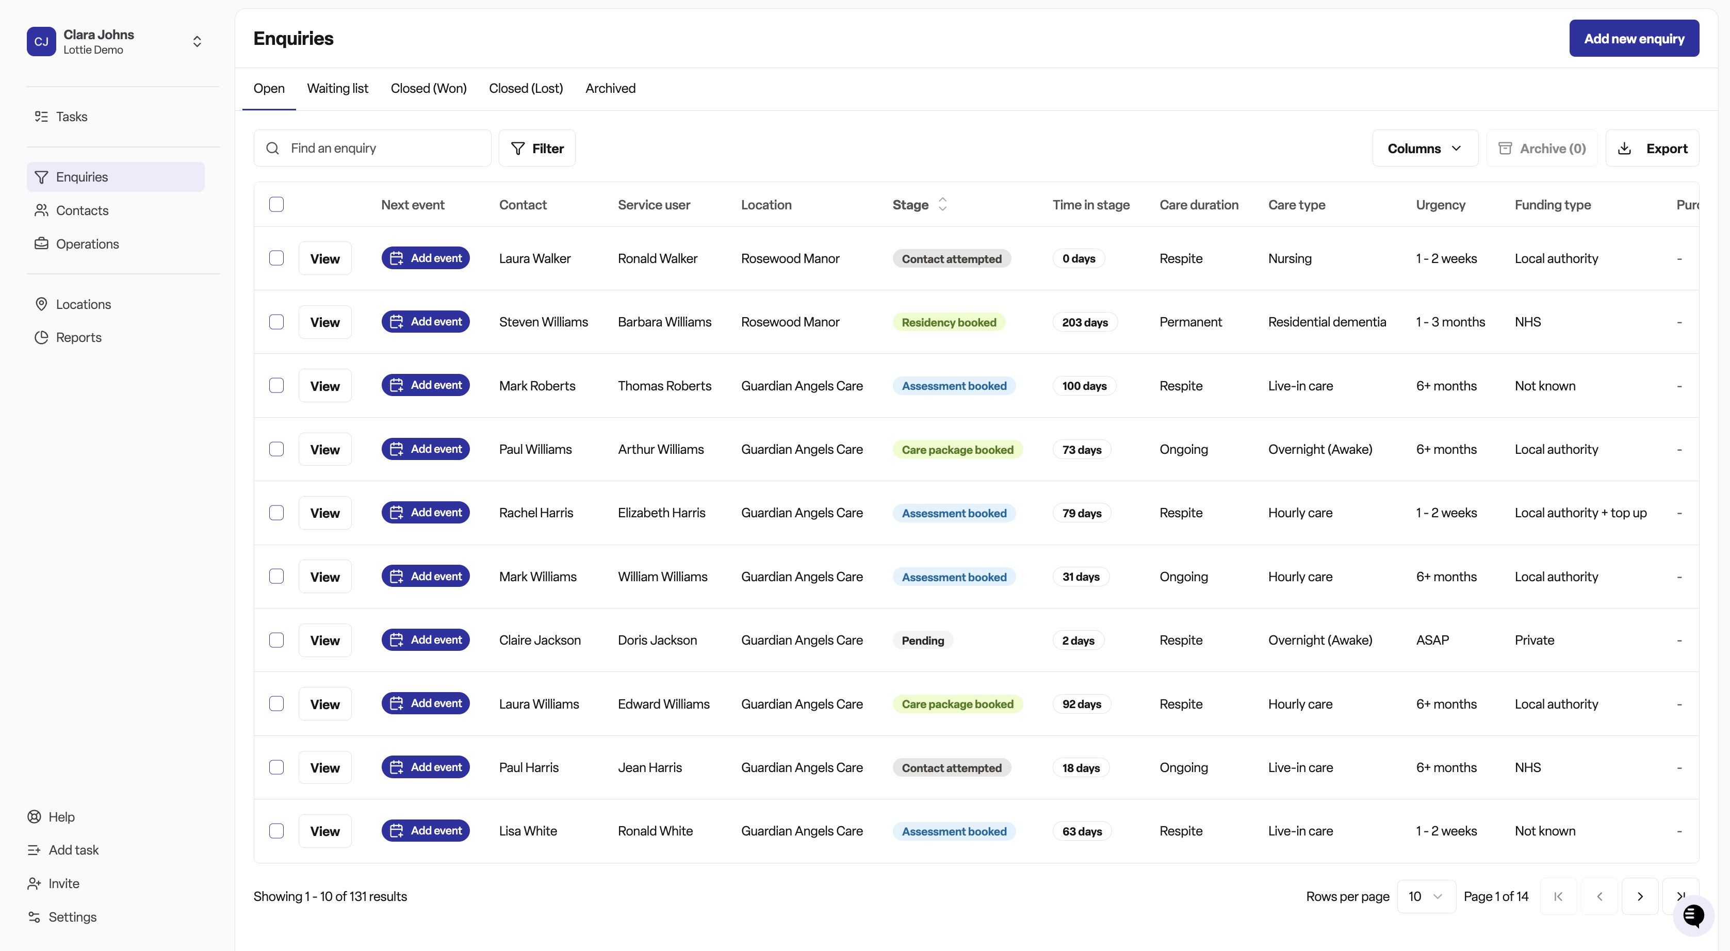Image resolution: width=1730 pixels, height=951 pixels.
Task: Select the Laura Walker enquiry checkbox
Action: click(276, 258)
